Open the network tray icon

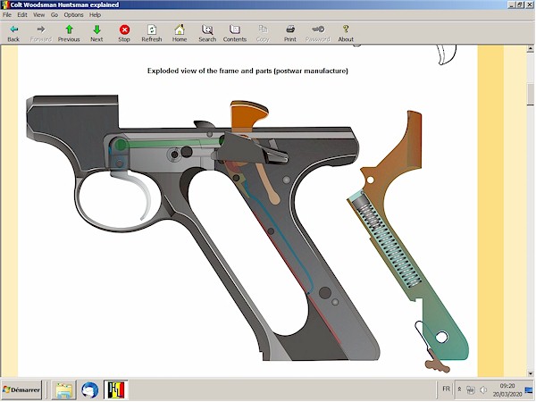[x=471, y=389]
